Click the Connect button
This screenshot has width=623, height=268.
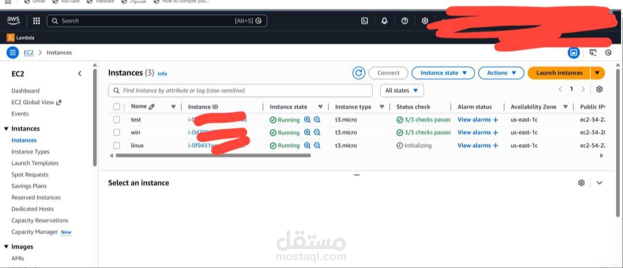(388, 73)
